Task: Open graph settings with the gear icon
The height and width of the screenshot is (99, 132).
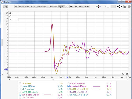Action: click(x=129, y=7)
